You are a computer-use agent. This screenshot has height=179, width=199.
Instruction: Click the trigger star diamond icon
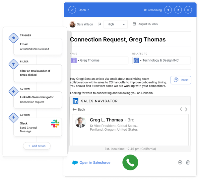(14, 38)
